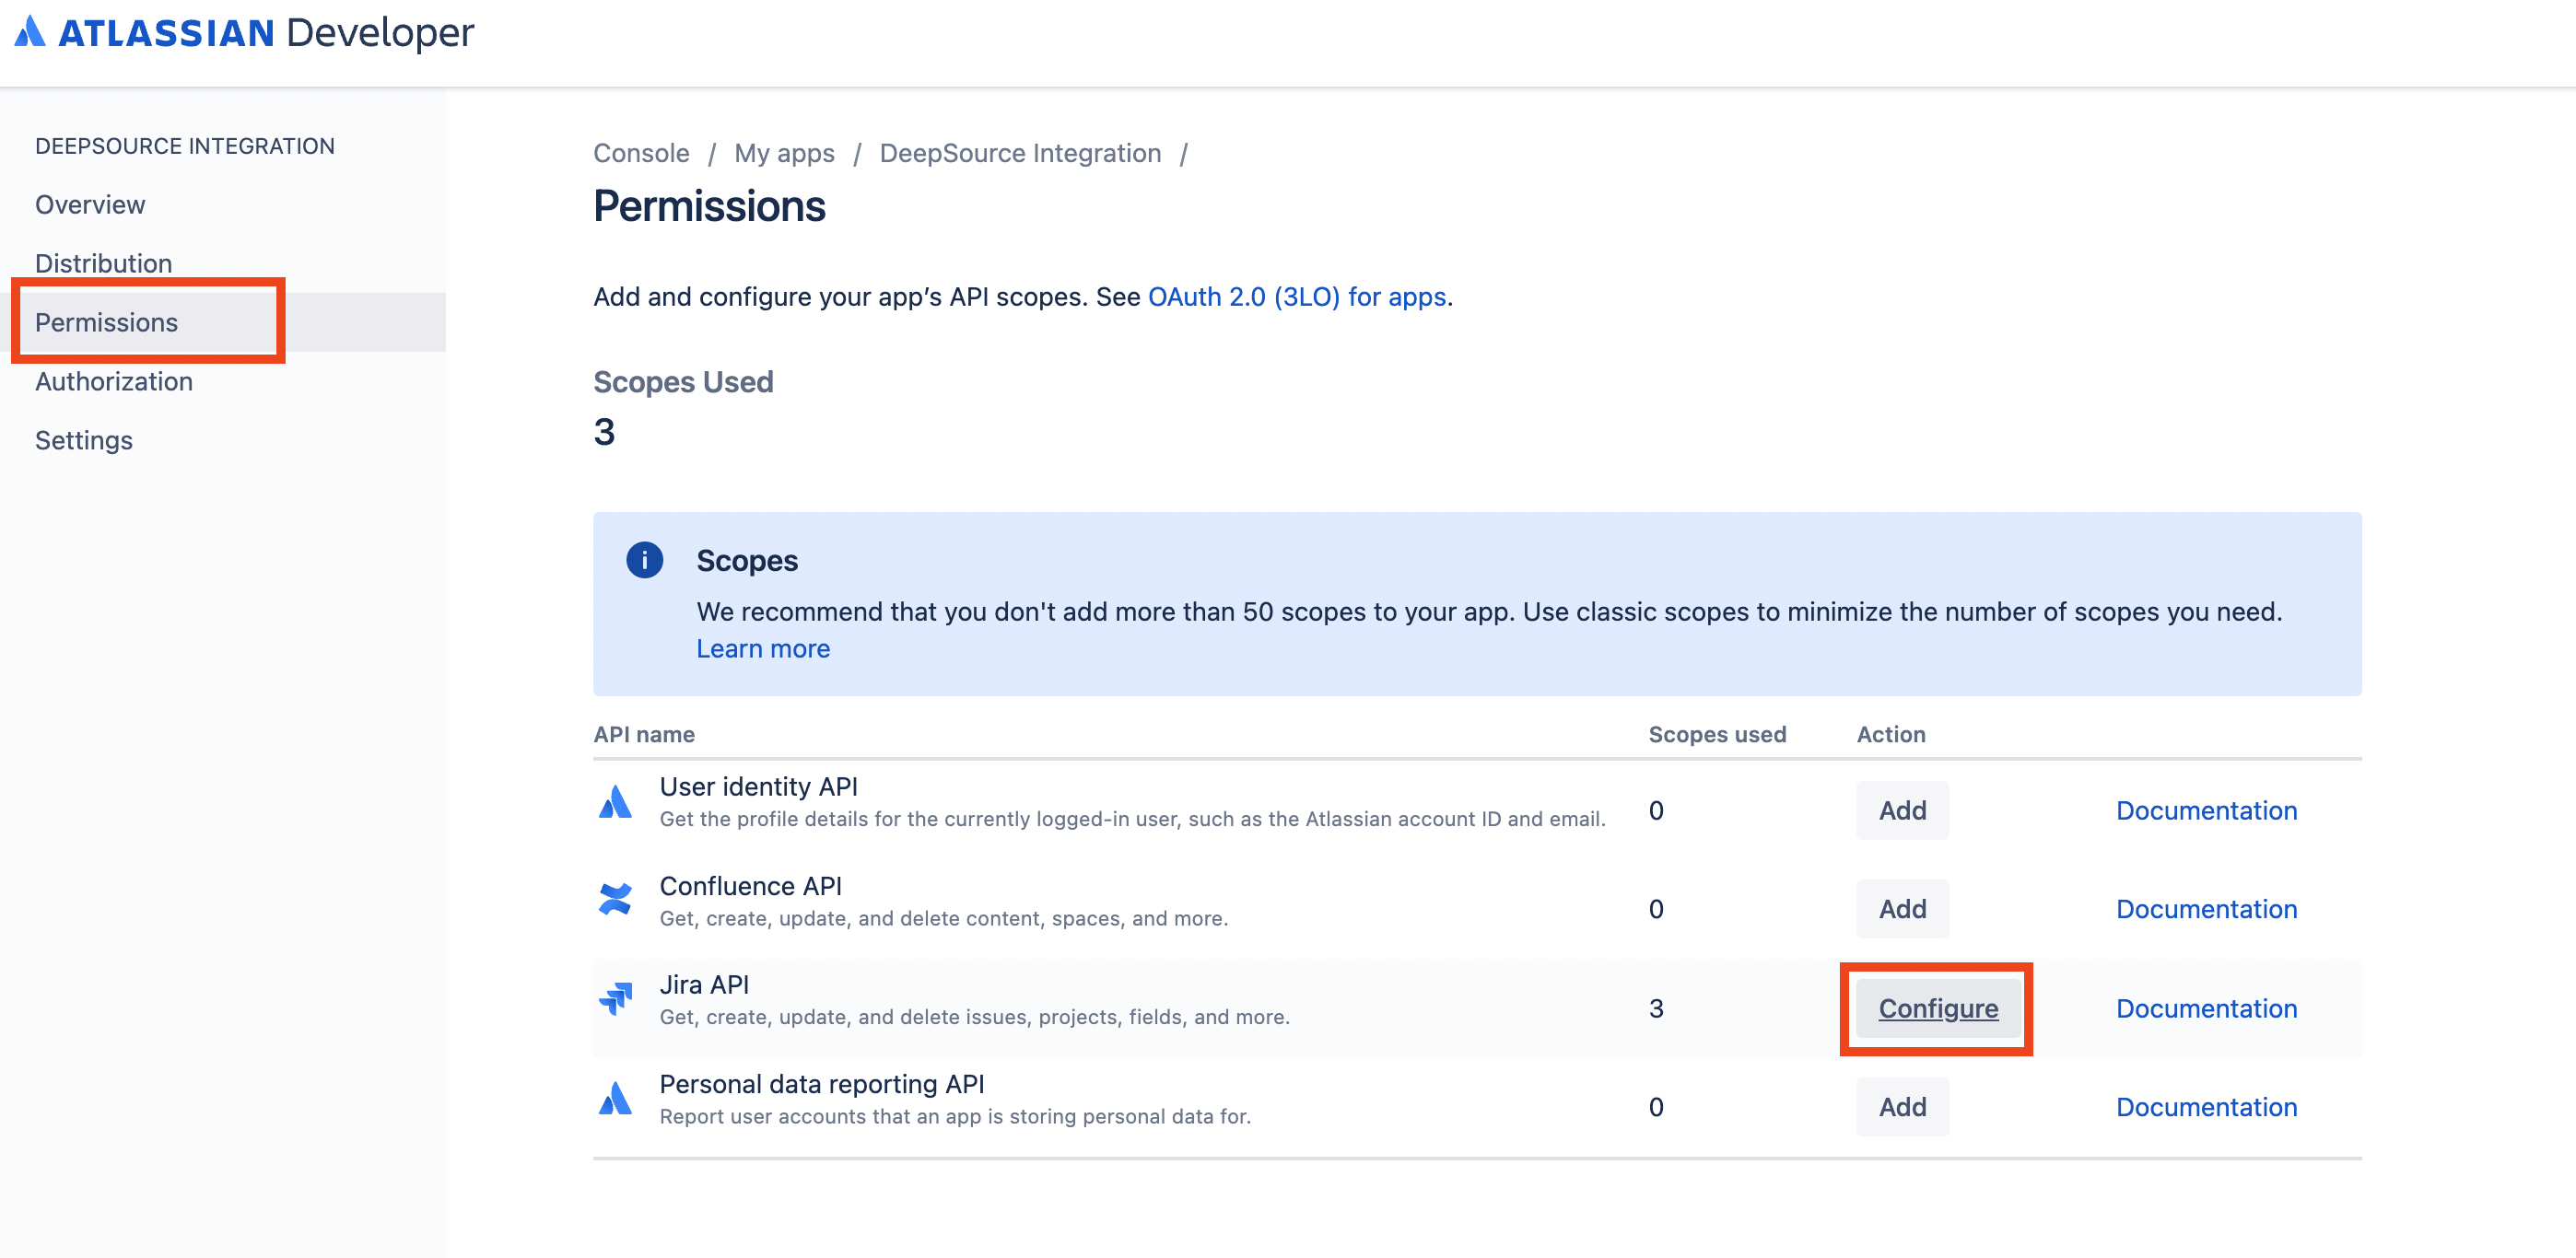Go to DeepSource Integration breadcrumb link
This screenshot has height=1258, width=2576.
[1019, 153]
